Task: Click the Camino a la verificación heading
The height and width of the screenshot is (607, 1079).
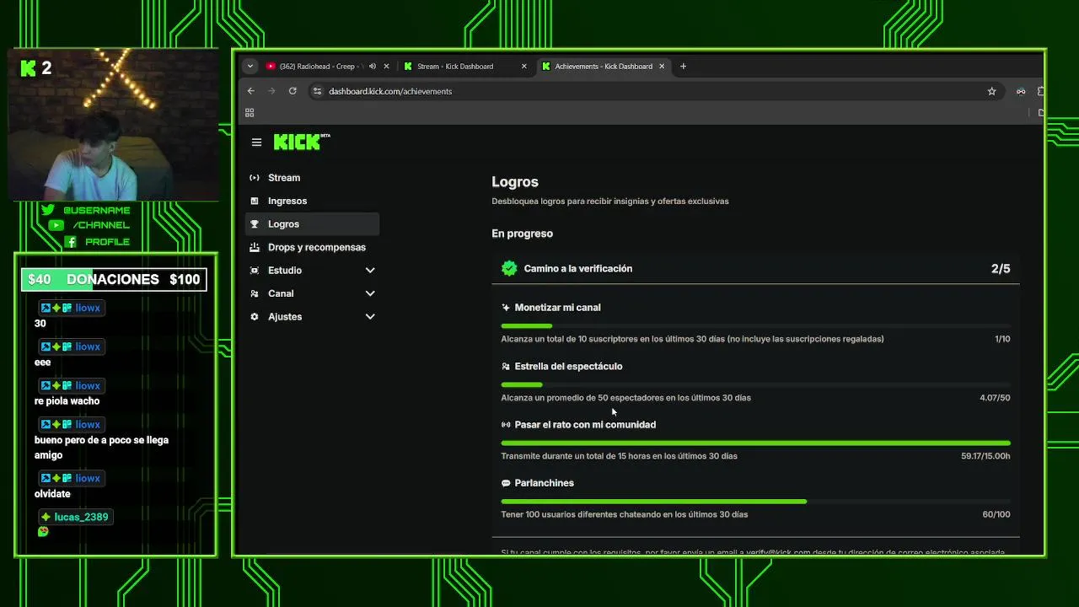Action: point(577,268)
